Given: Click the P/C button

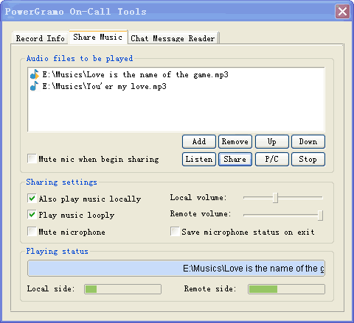Looking at the screenshot, I should coord(271,159).
